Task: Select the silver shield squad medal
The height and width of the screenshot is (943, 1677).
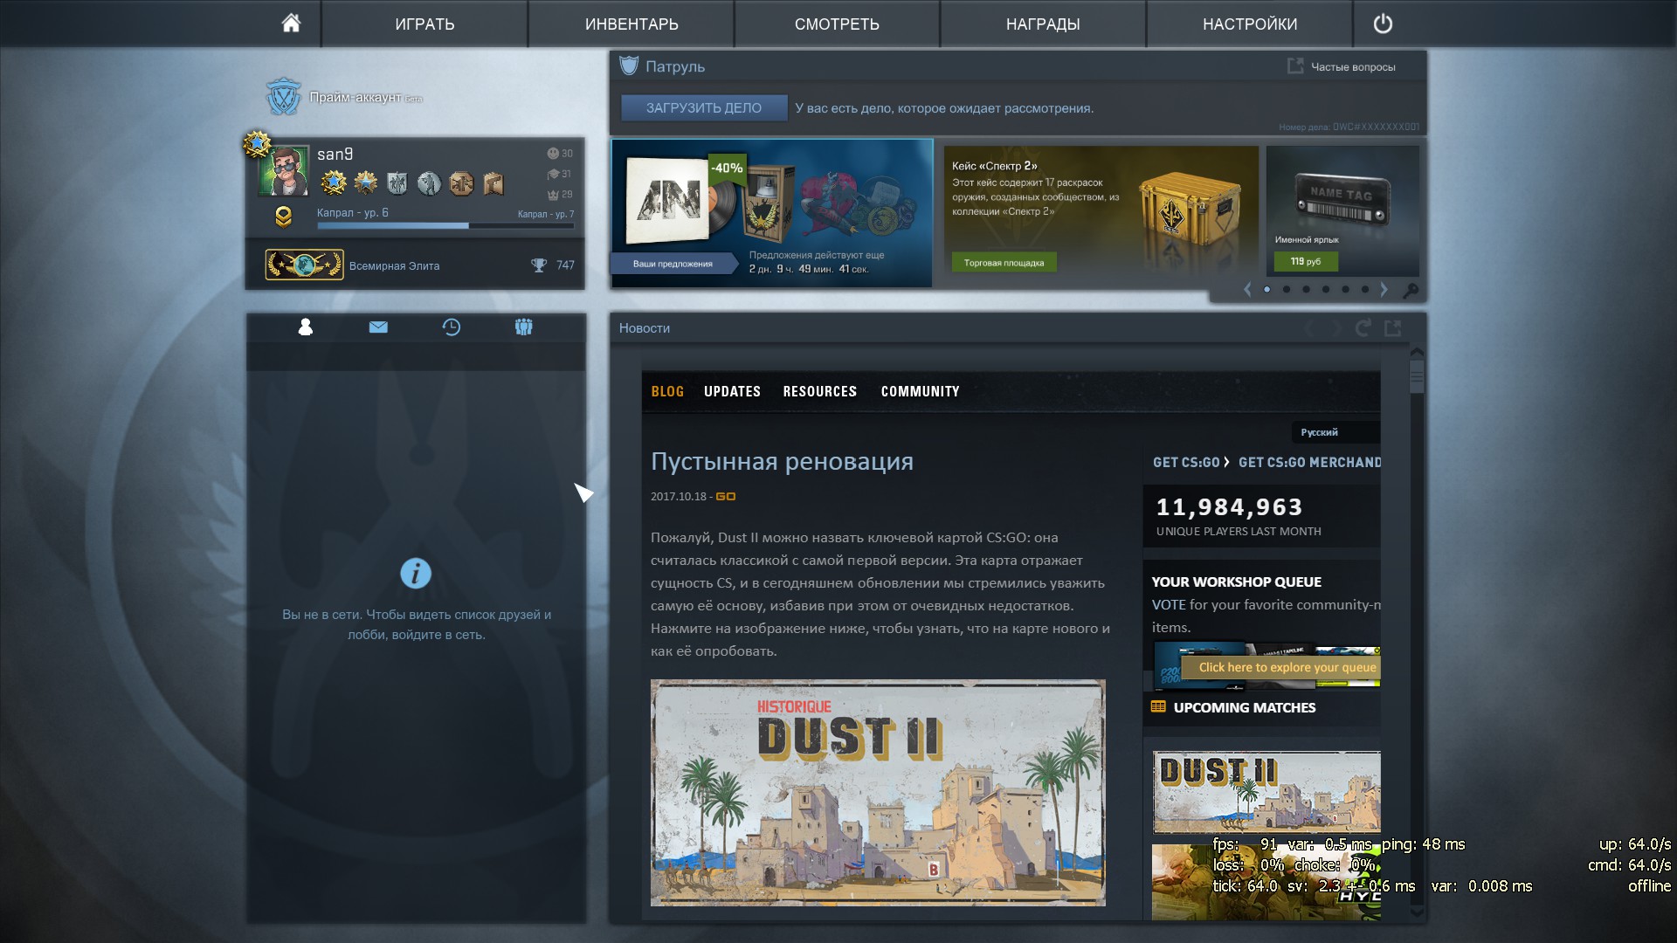Action: [397, 182]
